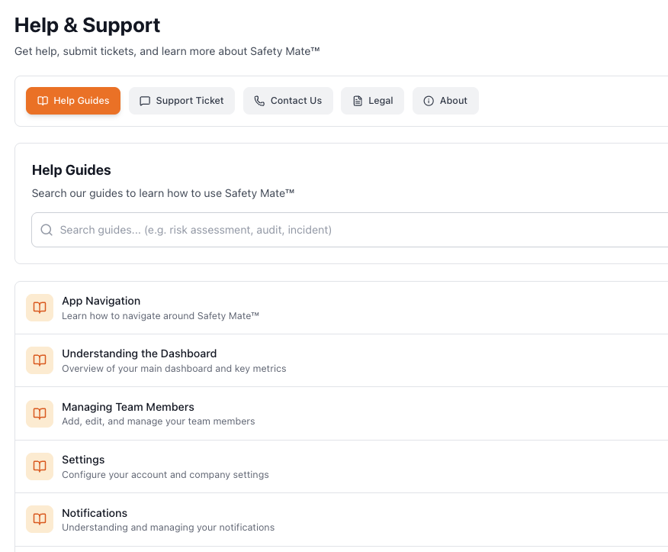Click the book icon beside Settings guide
This screenshot has width=668, height=552.
40,466
